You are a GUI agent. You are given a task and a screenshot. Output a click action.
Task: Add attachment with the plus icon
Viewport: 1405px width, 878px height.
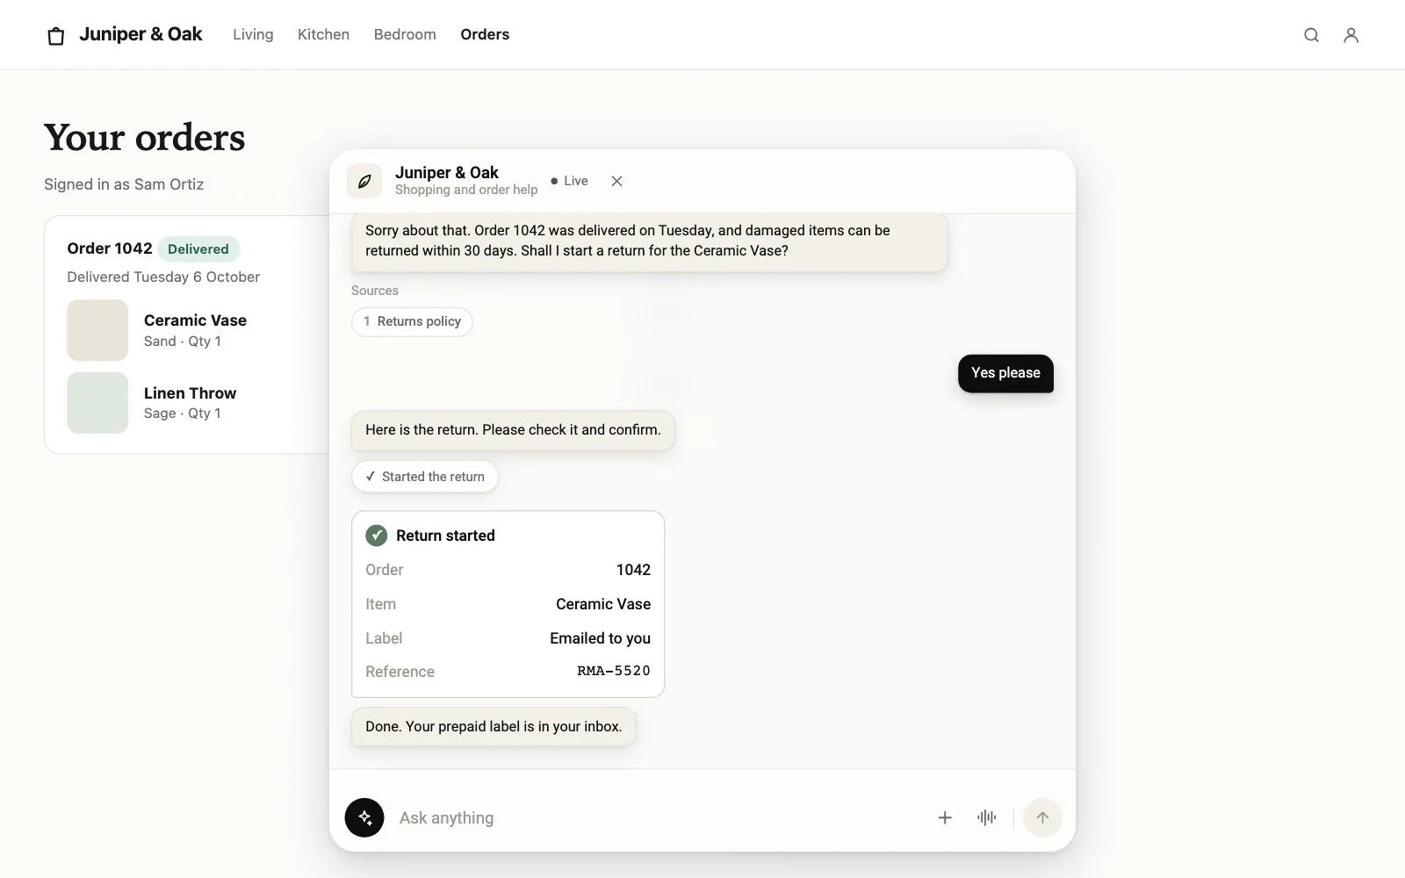[x=945, y=817]
